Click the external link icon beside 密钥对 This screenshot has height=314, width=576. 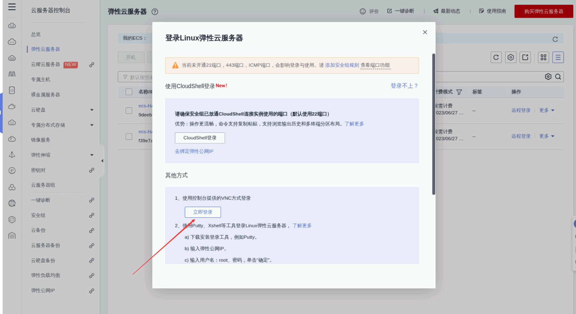[92, 170]
